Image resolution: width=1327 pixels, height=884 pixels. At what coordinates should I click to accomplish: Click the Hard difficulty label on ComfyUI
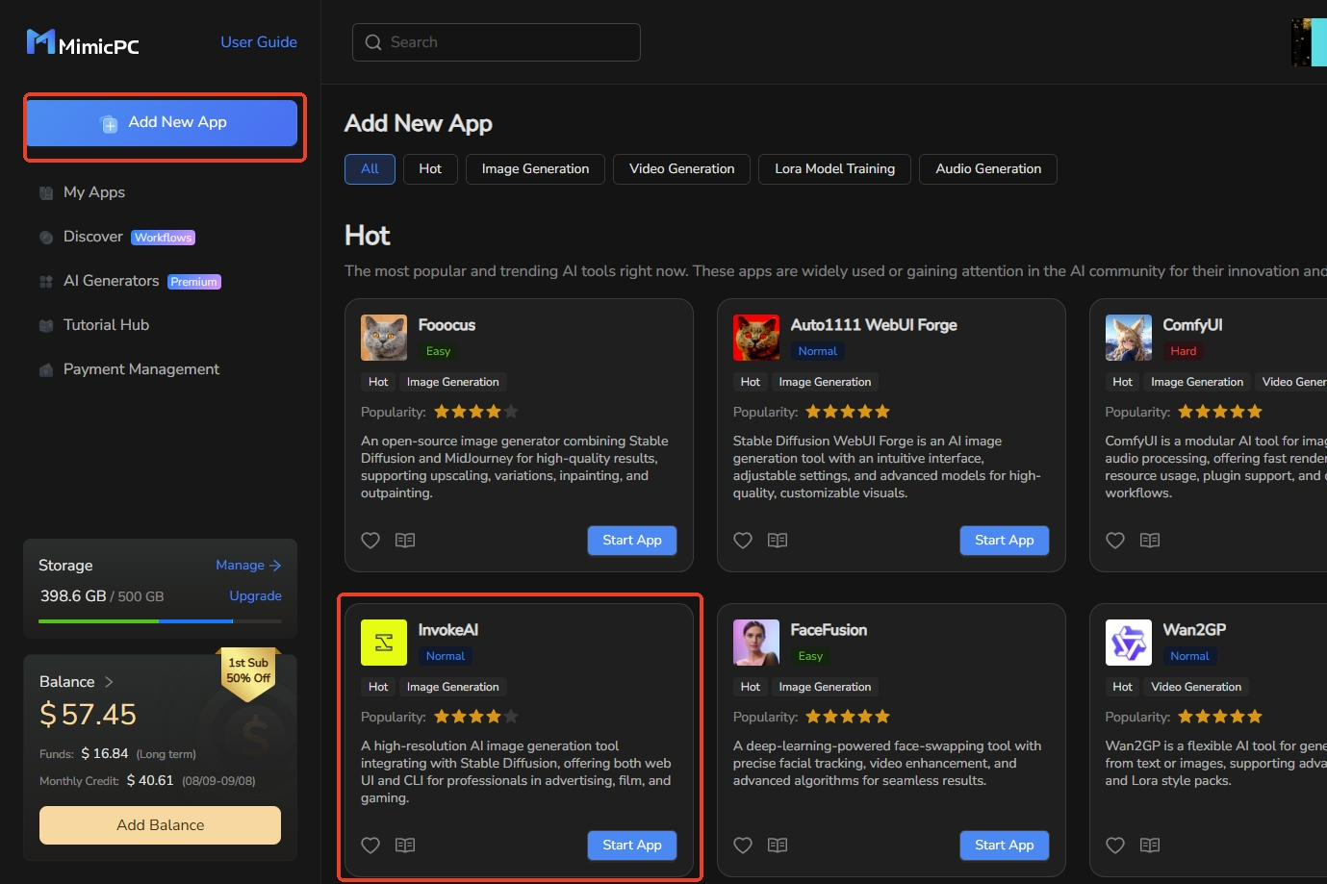[1184, 351]
